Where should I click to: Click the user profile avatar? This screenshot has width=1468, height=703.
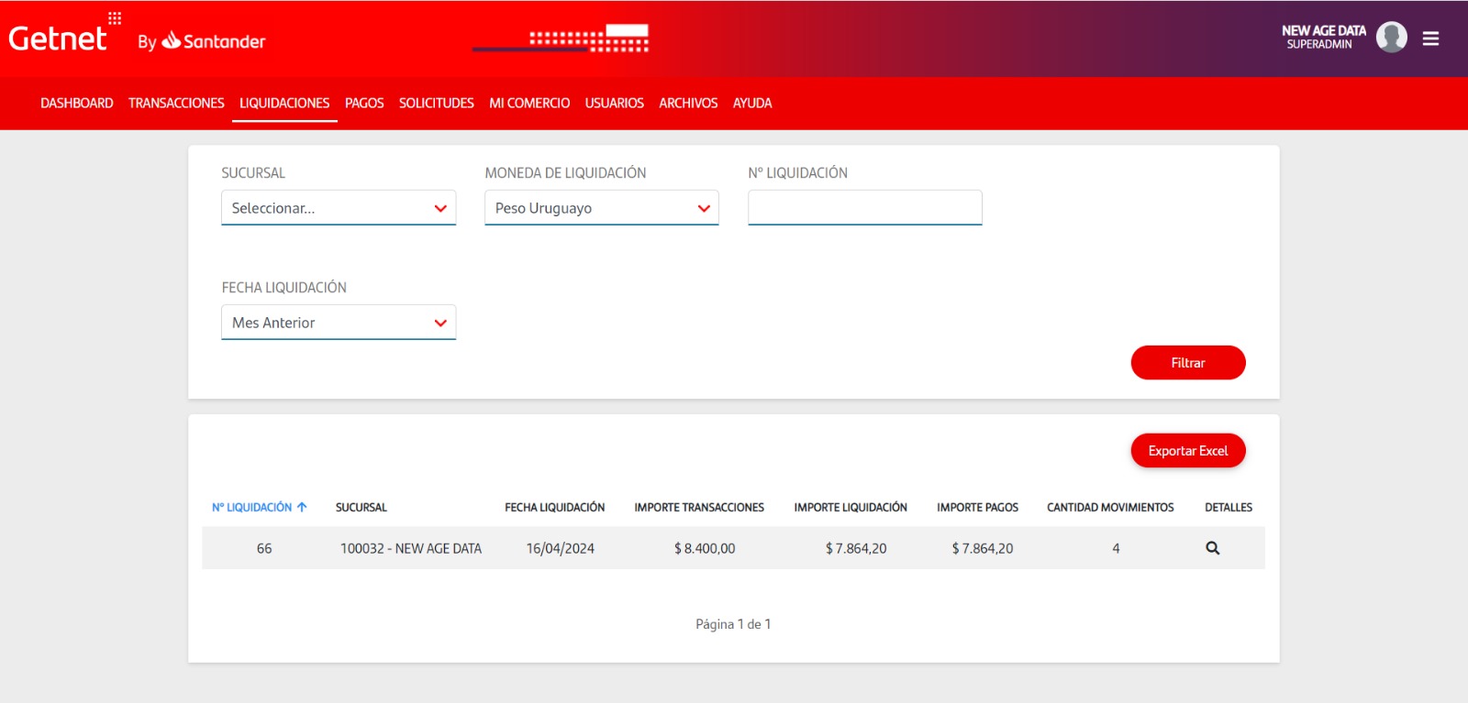click(x=1391, y=38)
